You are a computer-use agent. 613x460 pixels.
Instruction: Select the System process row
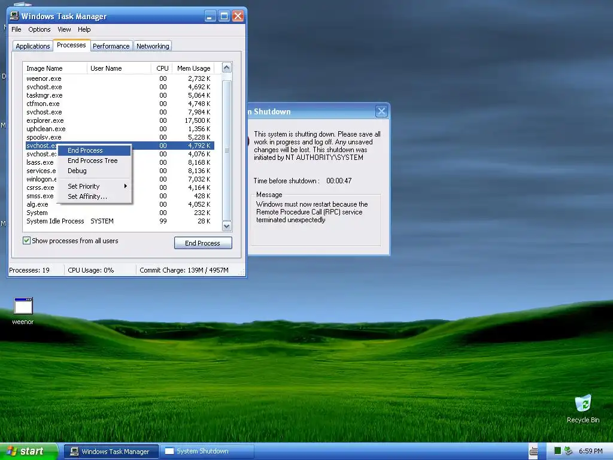pyautogui.click(x=119, y=213)
